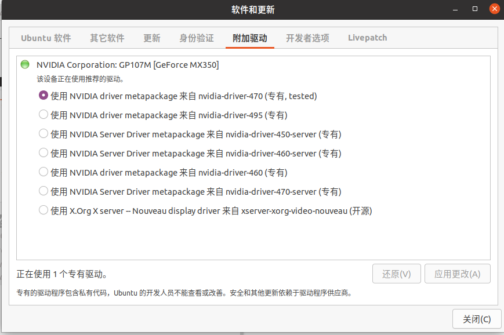Click the 应用更改(A) button
504x335 pixels.
click(458, 274)
